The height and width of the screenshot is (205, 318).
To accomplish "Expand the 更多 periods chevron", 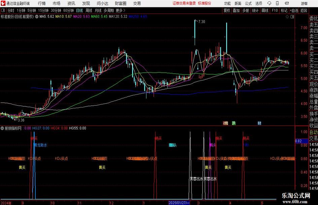I will 125,10.
